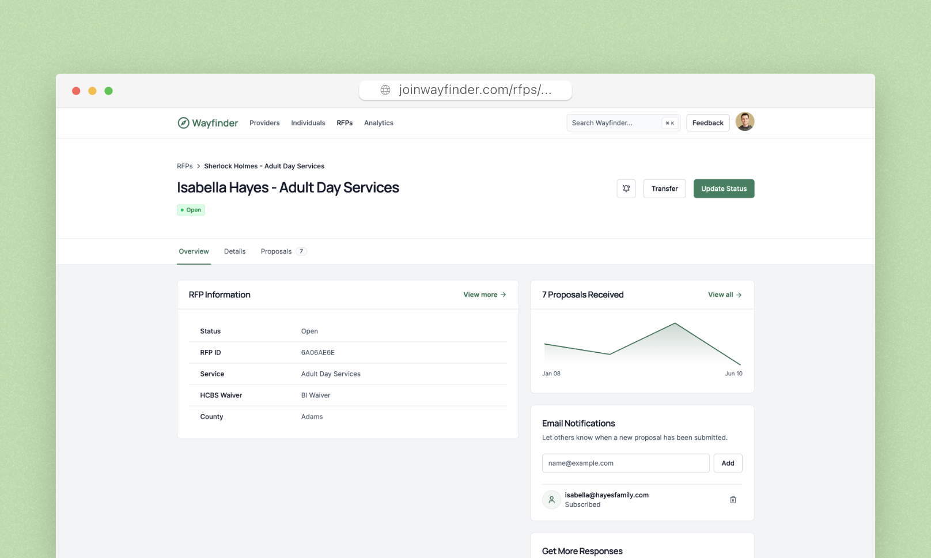This screenshot has width=931, height=558.
Task: Click the name@example.com email input field
Action: coord(625,463)
